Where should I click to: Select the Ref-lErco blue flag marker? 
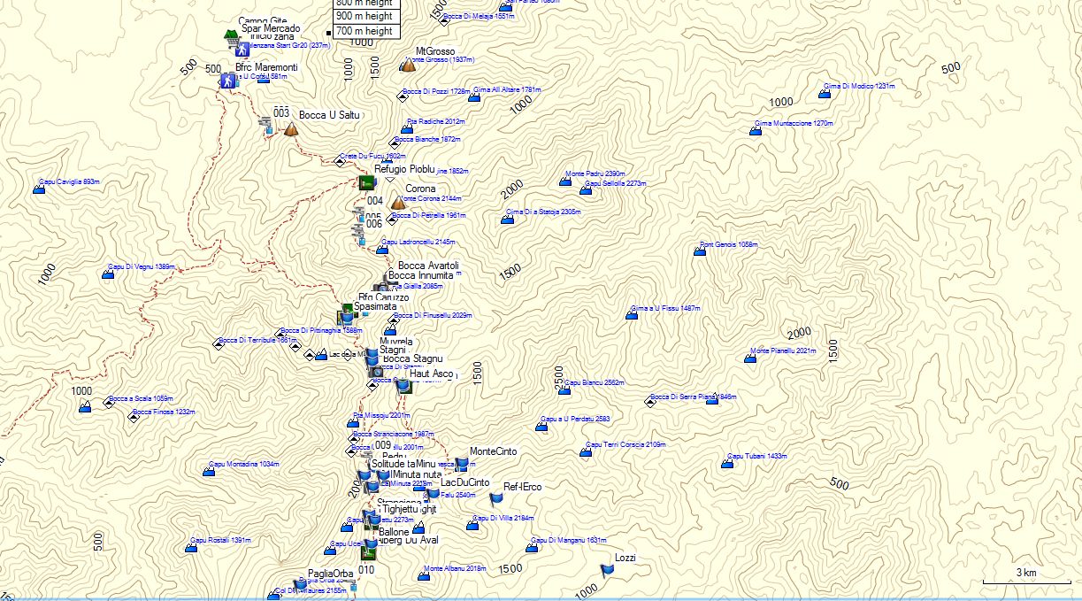pos(496,498)
